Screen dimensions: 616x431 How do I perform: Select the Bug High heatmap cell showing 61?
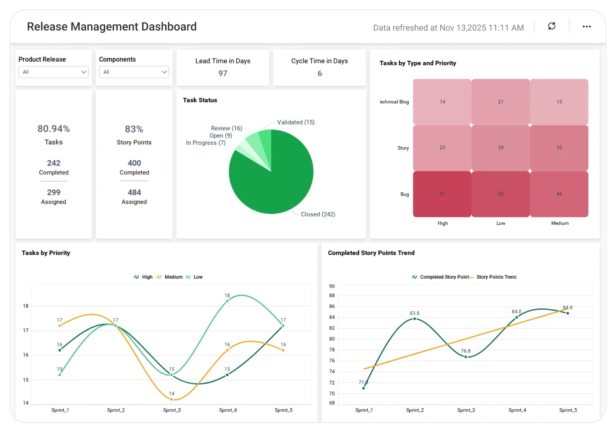tap(442, 194)
